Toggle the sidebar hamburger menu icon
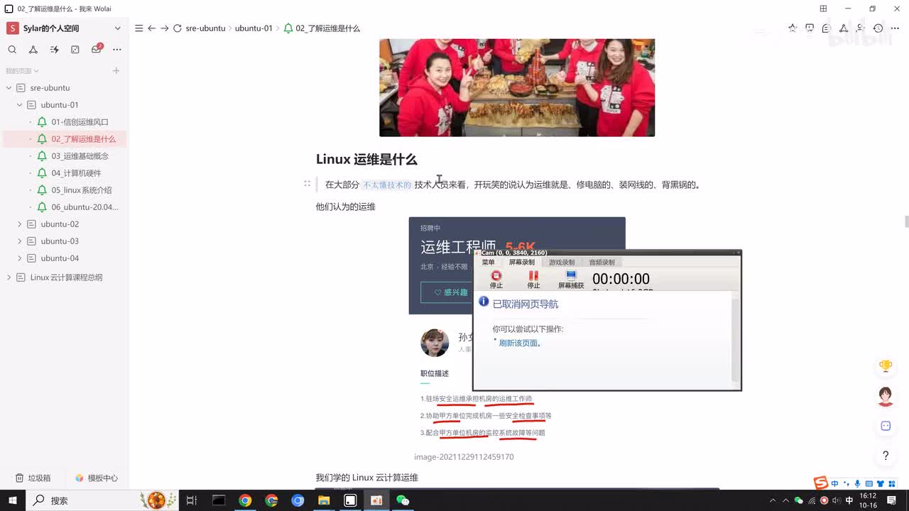The width and height of the screenshot is (909, 511). tap(139, 28)
